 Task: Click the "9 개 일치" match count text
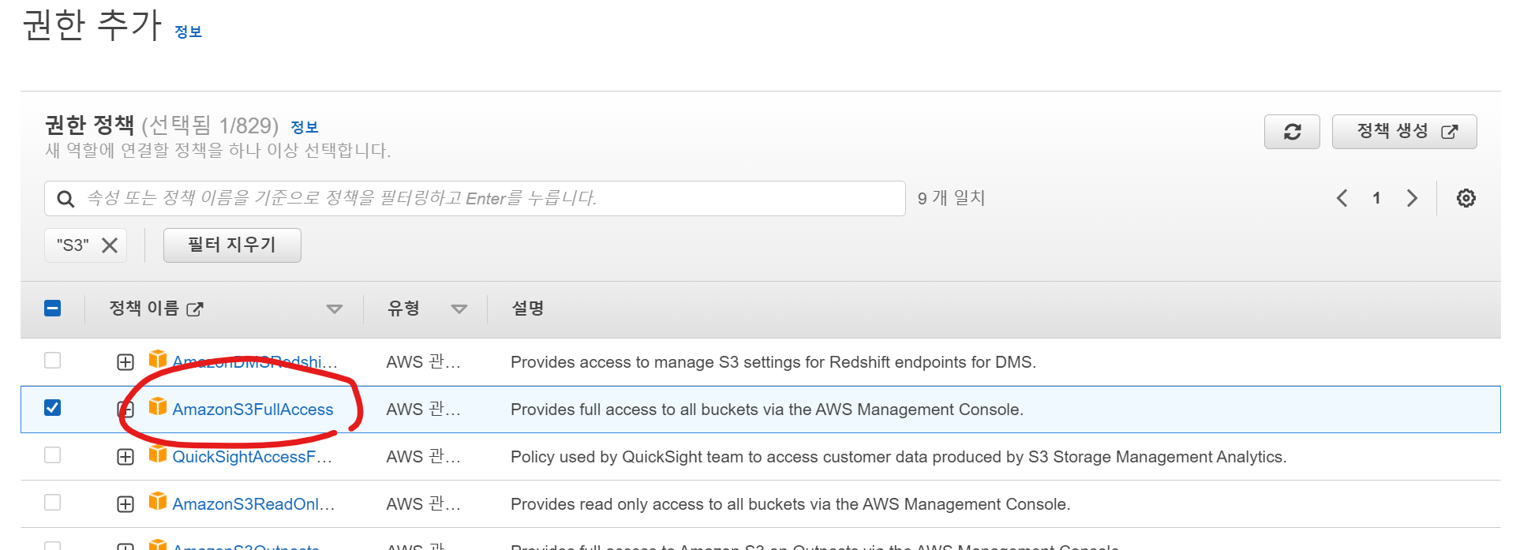951,198
